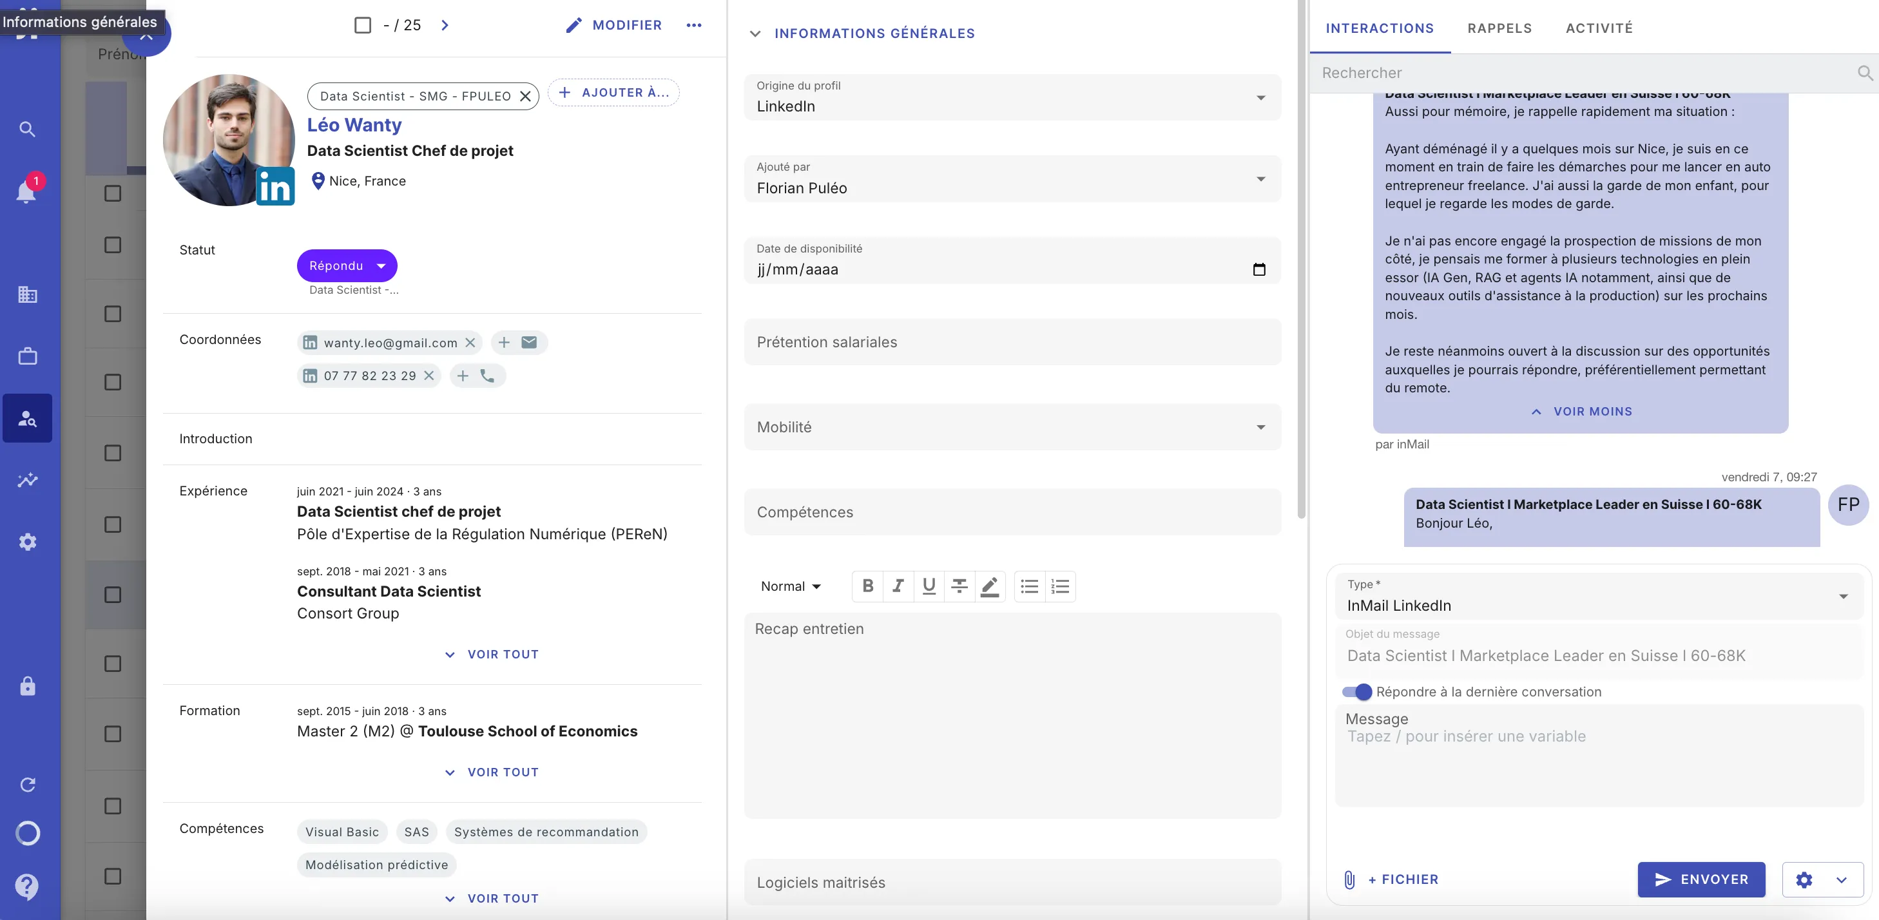
Task: Click the notifications bell with badge
Action: (28, 191)
